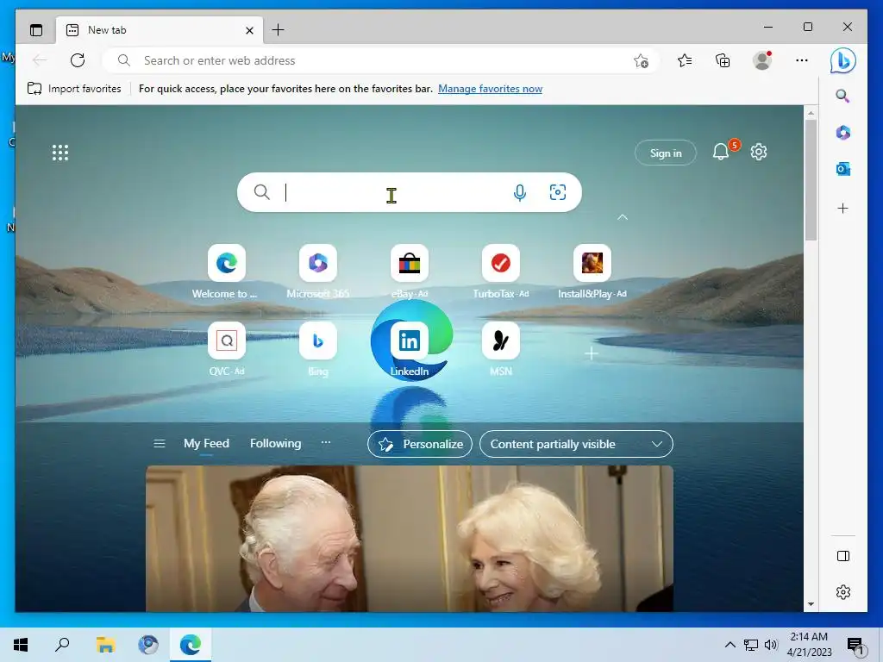The height and width of the screenshot is (662, 883).
Task: Open File Explorer from taskbar
Action: (x=105, y=645)
